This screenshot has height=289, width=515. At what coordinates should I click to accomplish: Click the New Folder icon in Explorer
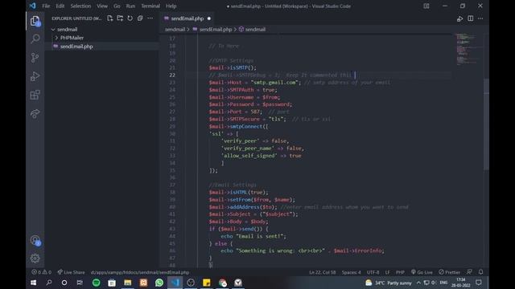click(120, 18)
